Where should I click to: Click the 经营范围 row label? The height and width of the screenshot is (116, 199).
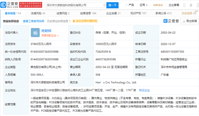[10, 104]
